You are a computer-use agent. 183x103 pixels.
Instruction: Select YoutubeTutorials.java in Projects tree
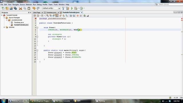tap(21, 25)
